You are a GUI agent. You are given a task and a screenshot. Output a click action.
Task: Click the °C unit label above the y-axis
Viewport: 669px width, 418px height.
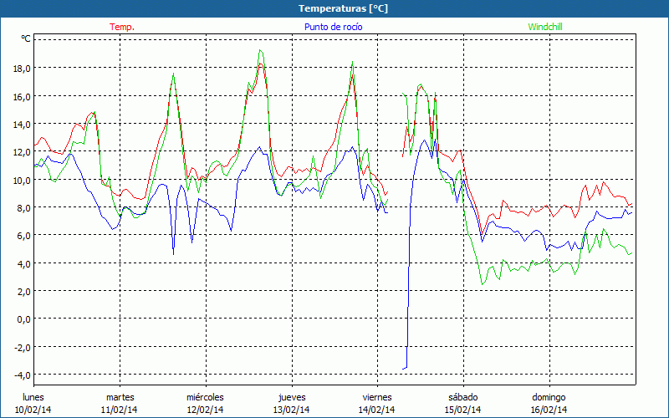(x=25, y=38)
